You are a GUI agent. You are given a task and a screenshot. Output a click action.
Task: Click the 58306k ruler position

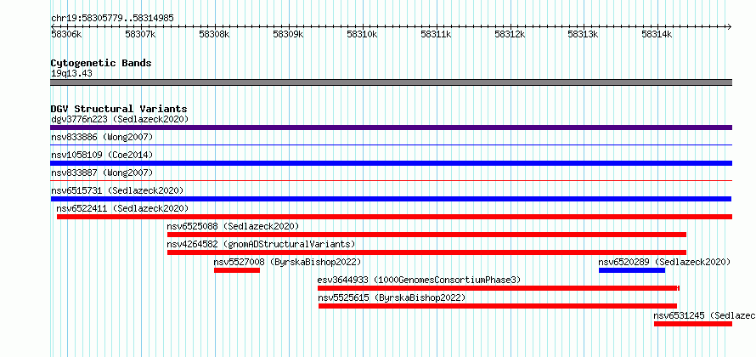[66, 34]
